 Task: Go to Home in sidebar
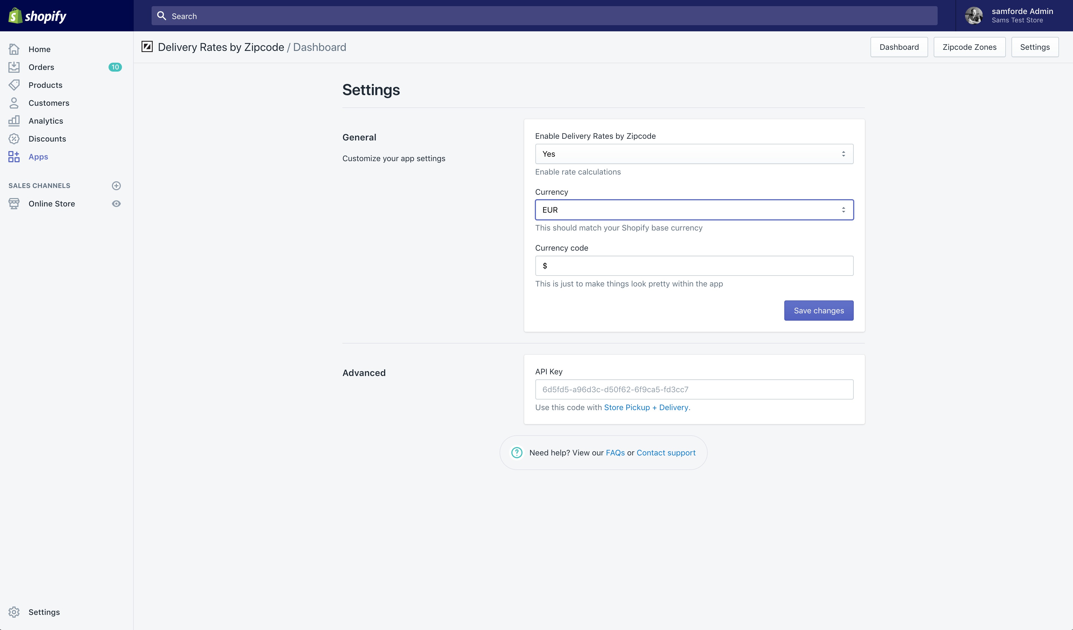39,49
